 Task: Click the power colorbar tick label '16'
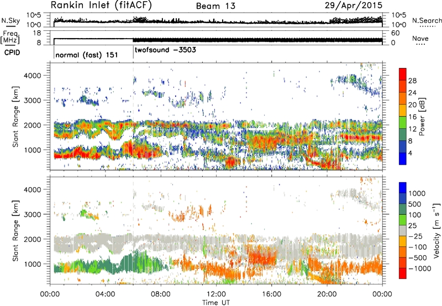[x=412, y=117]
